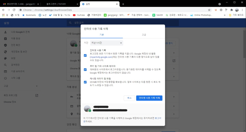Click the external link icon beside 확장 프로그램
This screenshot has height=132, width=246.
pyautogui.click(x=37, y=96)
